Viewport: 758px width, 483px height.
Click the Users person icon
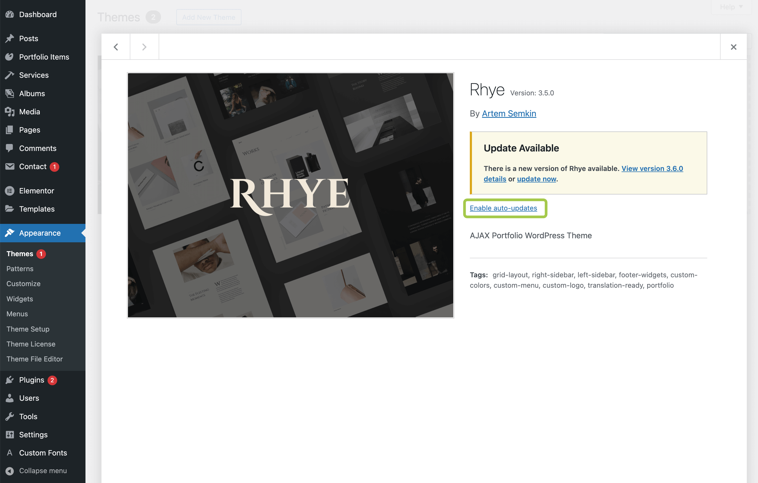[10, 398]
